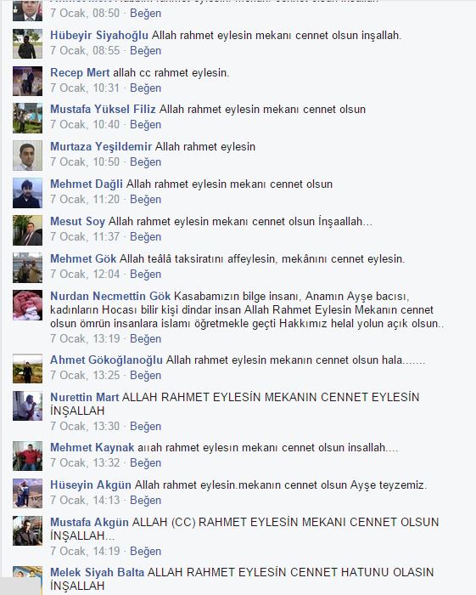Visit Nurettin Mart's profile name link
Image resolution: width=476 pixels, height=595 pixels.
tap(85, 397)
